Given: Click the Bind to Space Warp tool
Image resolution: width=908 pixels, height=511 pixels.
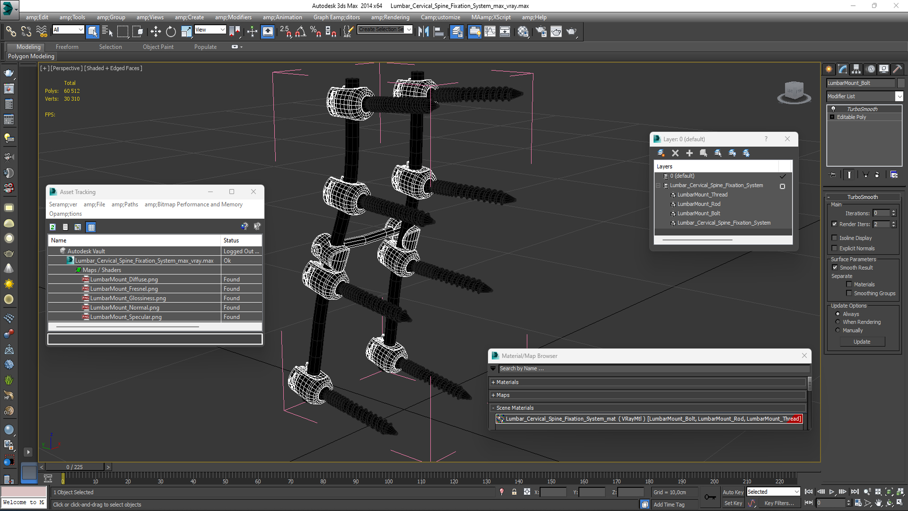Looking at the screenshot, I should point(42,32).
